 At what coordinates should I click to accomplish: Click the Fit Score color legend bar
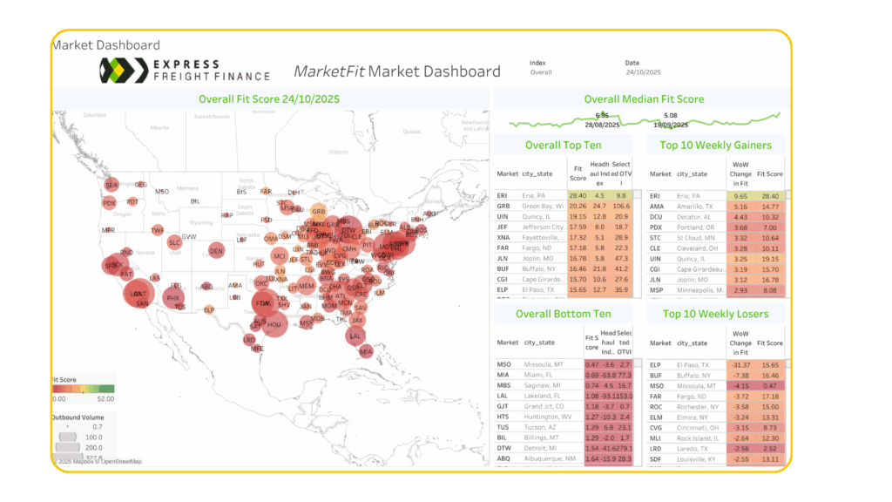click(x=84, y=390)
